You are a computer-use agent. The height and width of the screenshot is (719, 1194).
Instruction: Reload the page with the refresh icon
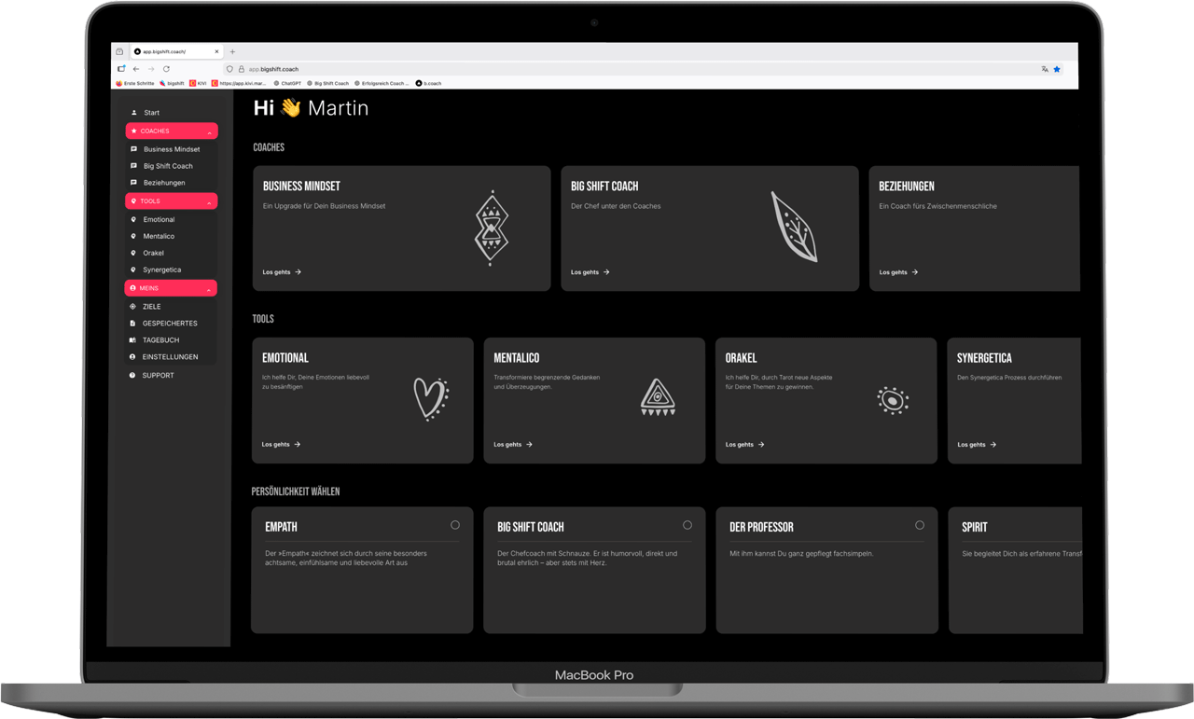coord(166,69)
